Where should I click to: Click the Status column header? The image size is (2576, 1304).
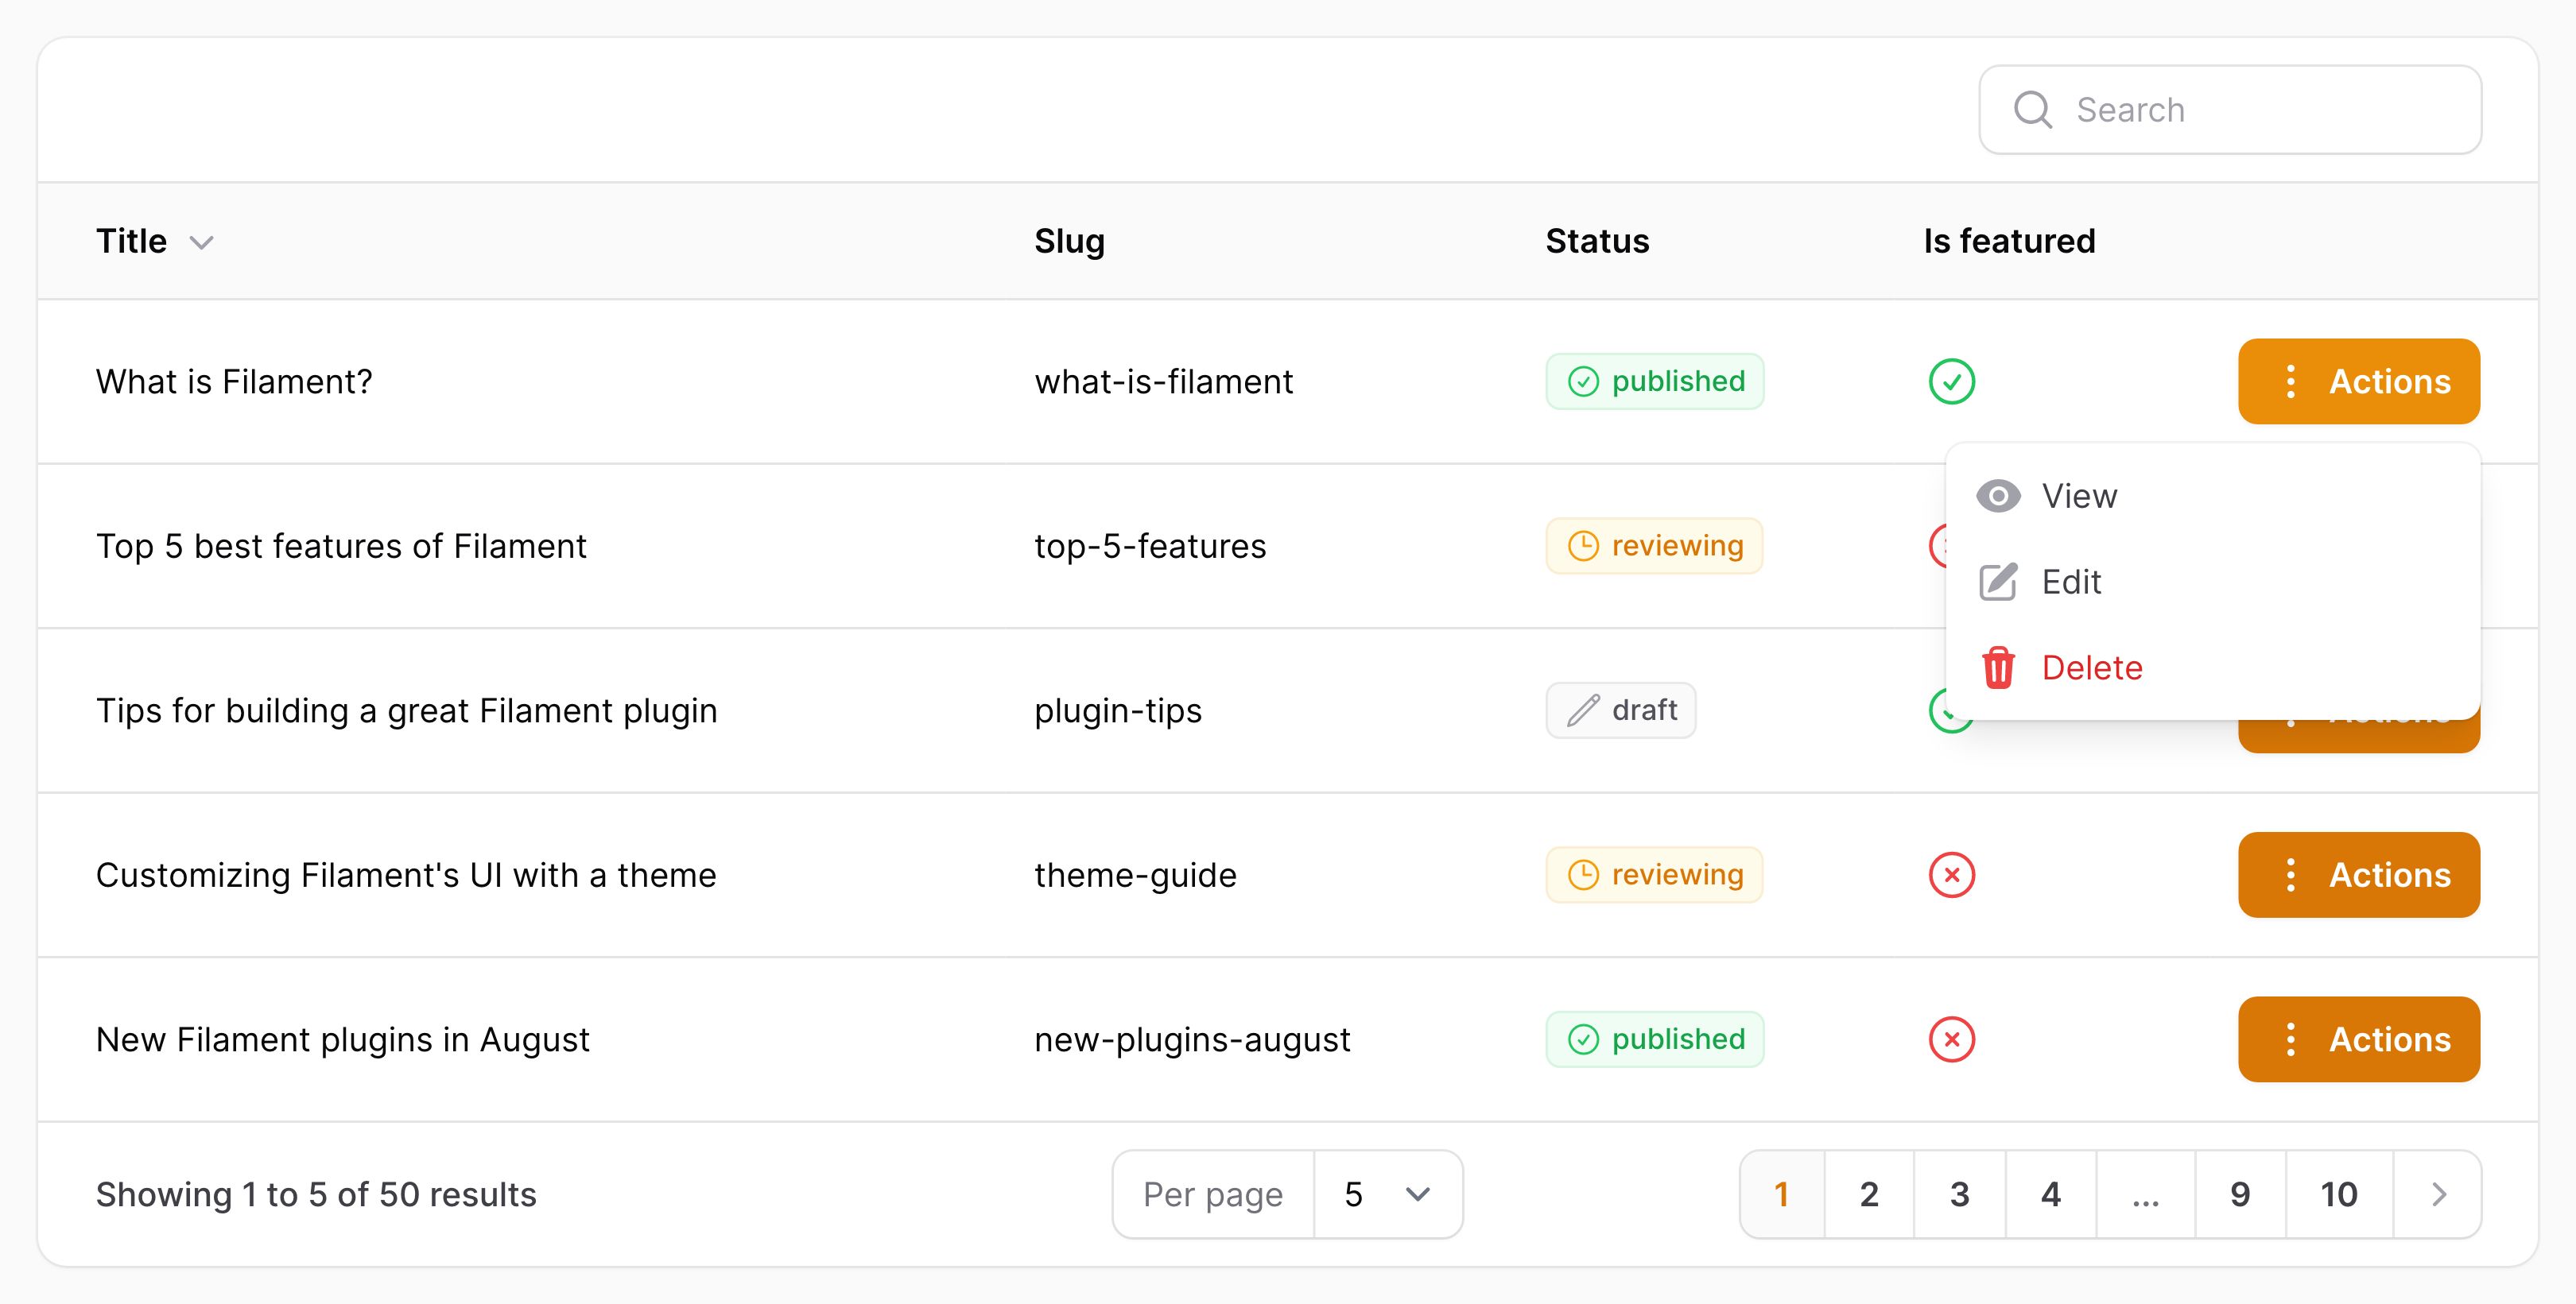coord(1597,241)
